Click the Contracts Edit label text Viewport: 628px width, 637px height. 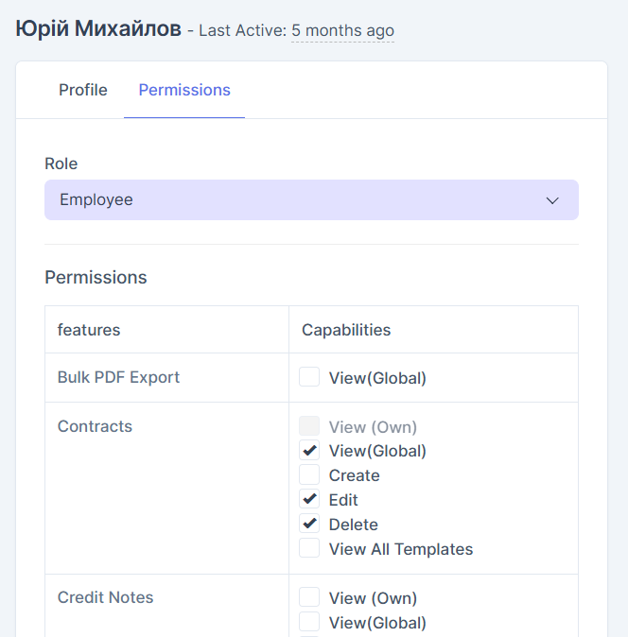(x=343, y=500)
